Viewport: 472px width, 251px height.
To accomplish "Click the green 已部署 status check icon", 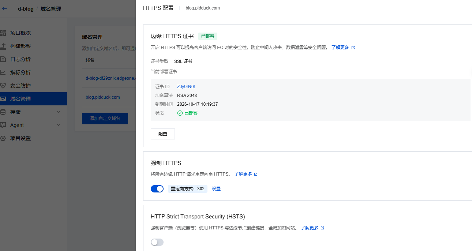I will tap(180, 113).
